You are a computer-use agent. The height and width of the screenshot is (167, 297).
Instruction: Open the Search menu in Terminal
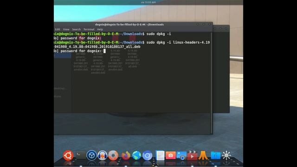(x=76, y=29)
